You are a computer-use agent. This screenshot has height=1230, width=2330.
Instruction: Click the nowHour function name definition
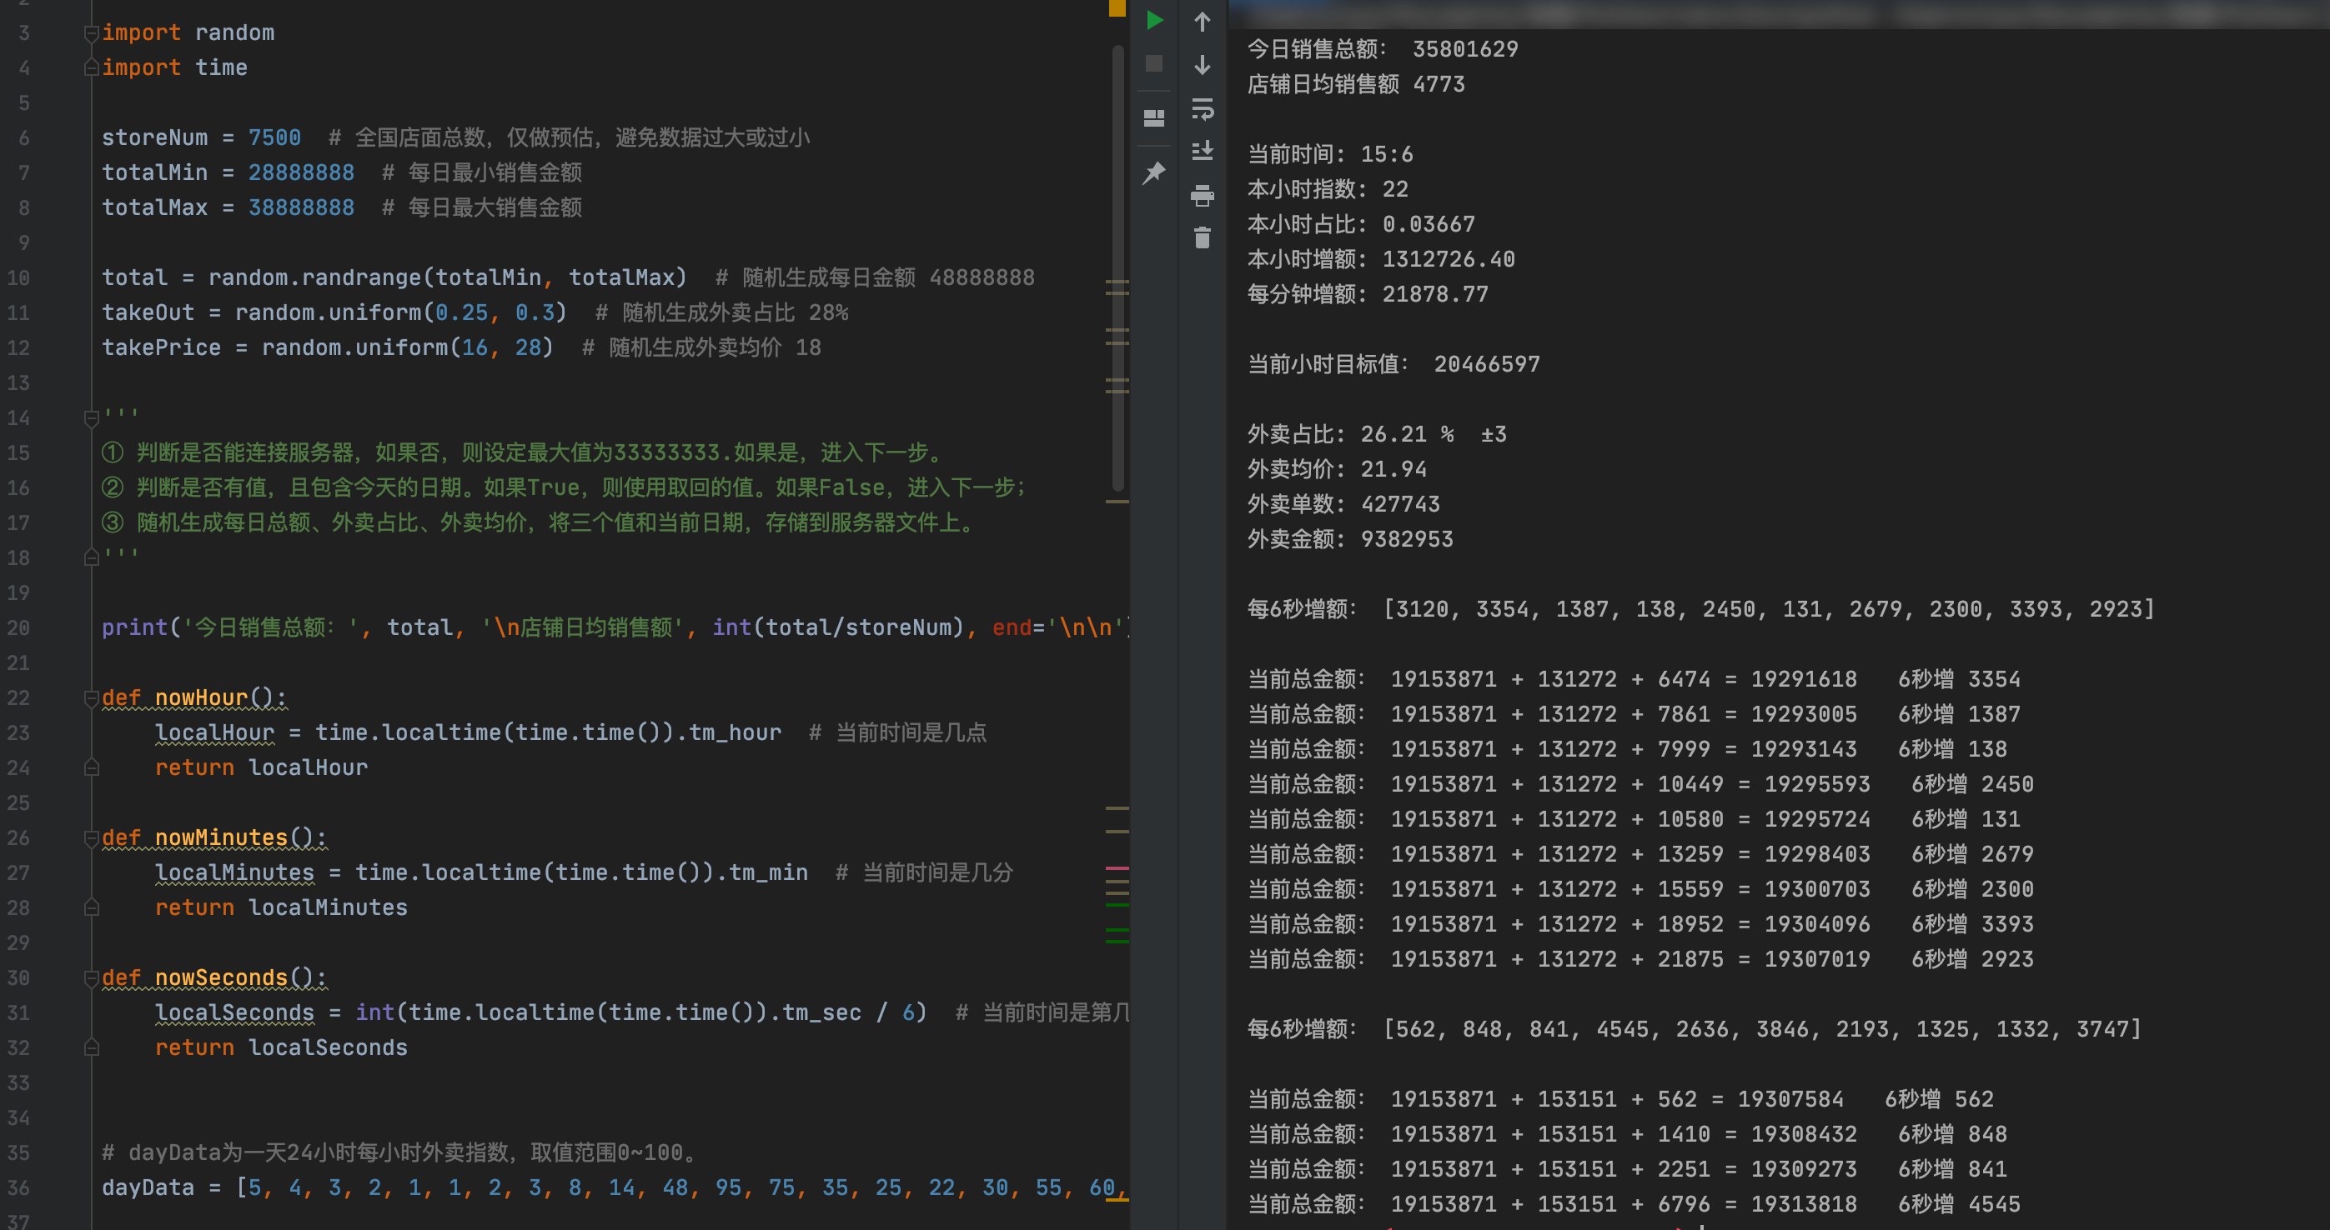201,697
